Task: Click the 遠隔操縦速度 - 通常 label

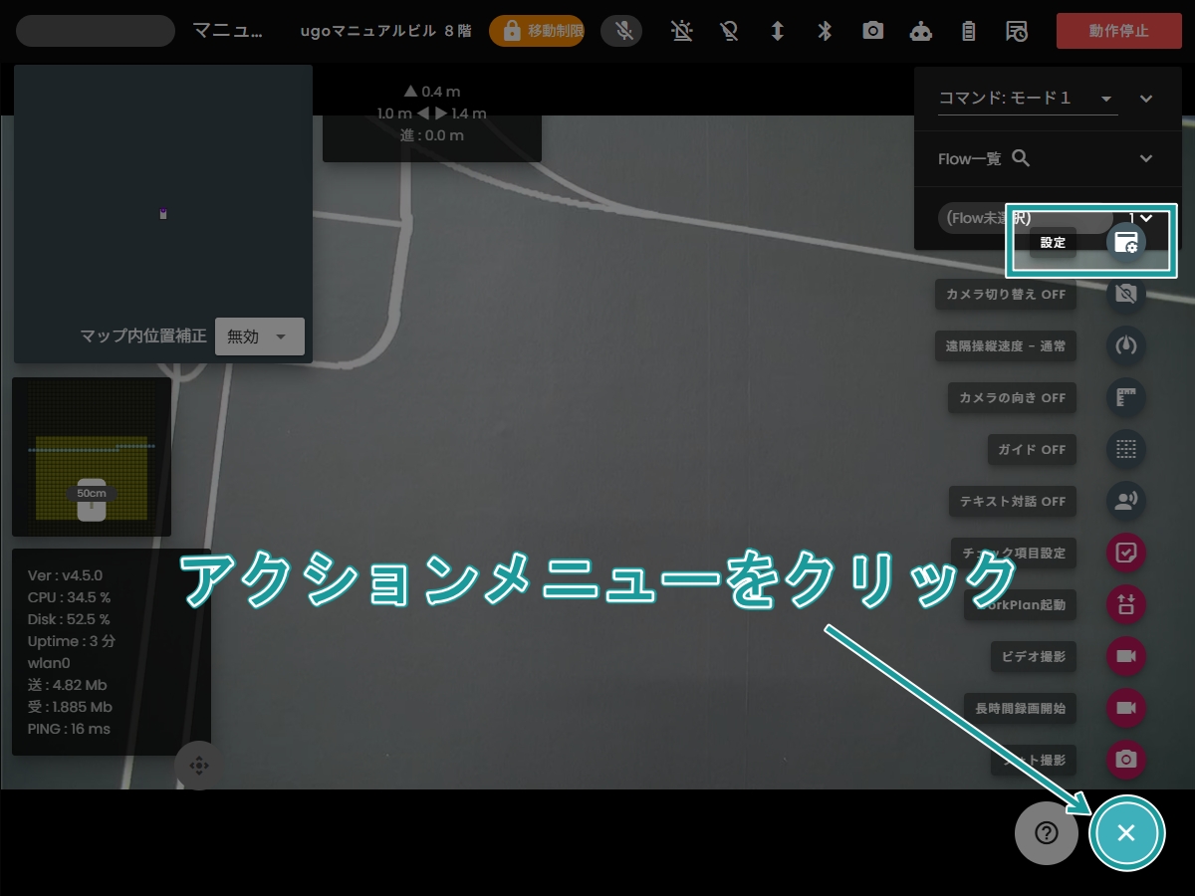Action: click(x=1006, y=345)
